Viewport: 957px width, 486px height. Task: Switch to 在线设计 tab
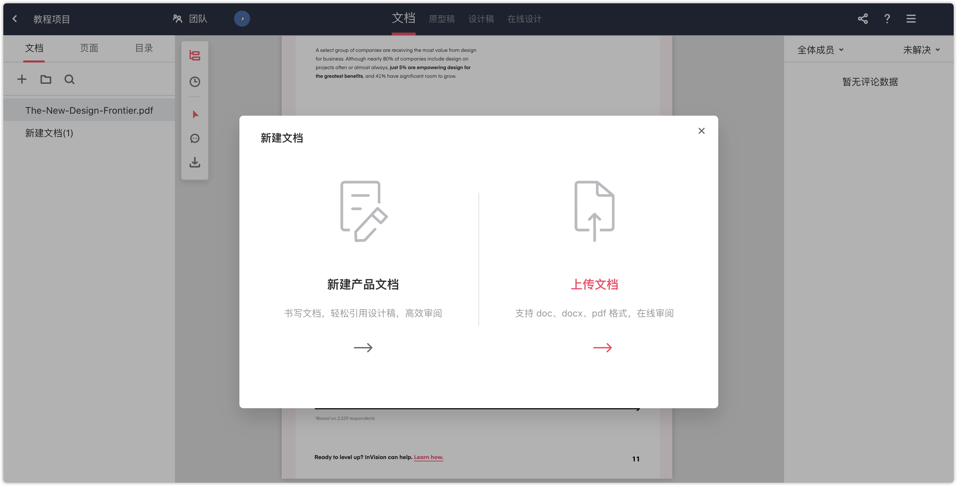pos(525,19)
